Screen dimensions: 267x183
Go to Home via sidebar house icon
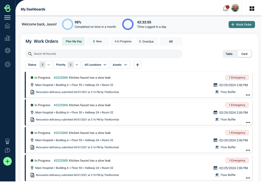click(x=7, y=26)
